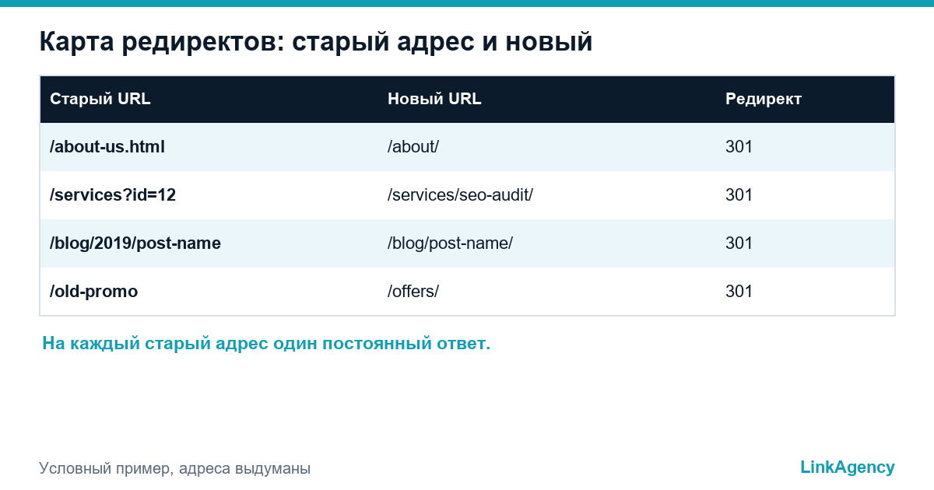Screen dimensions: 934x490
Task: Click the caption 'На каждый старый адрес один постоянный ответ.'
Action: 266,344
